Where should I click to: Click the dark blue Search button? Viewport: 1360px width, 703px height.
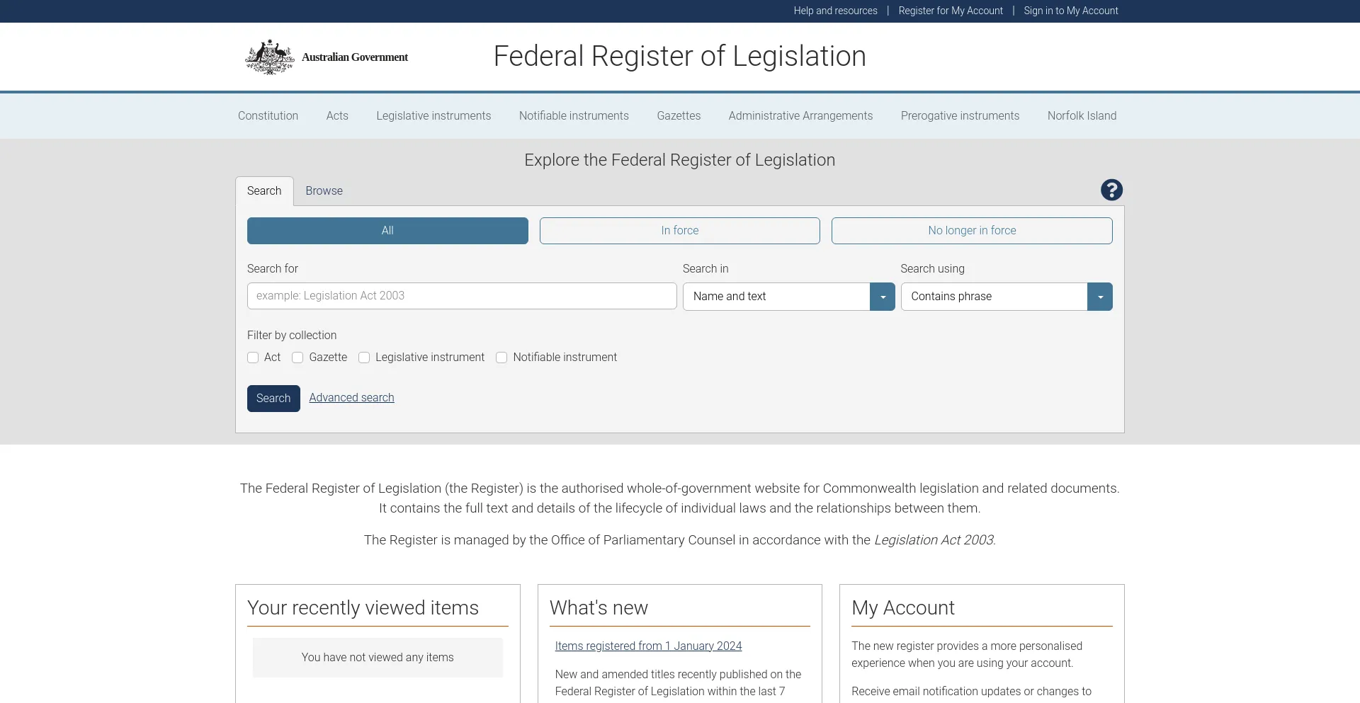[273, 399]
